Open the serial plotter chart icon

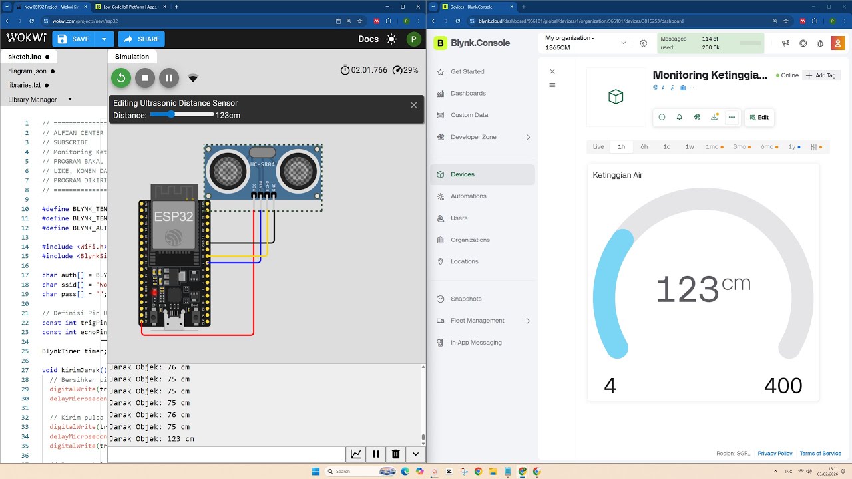(356, 454)
